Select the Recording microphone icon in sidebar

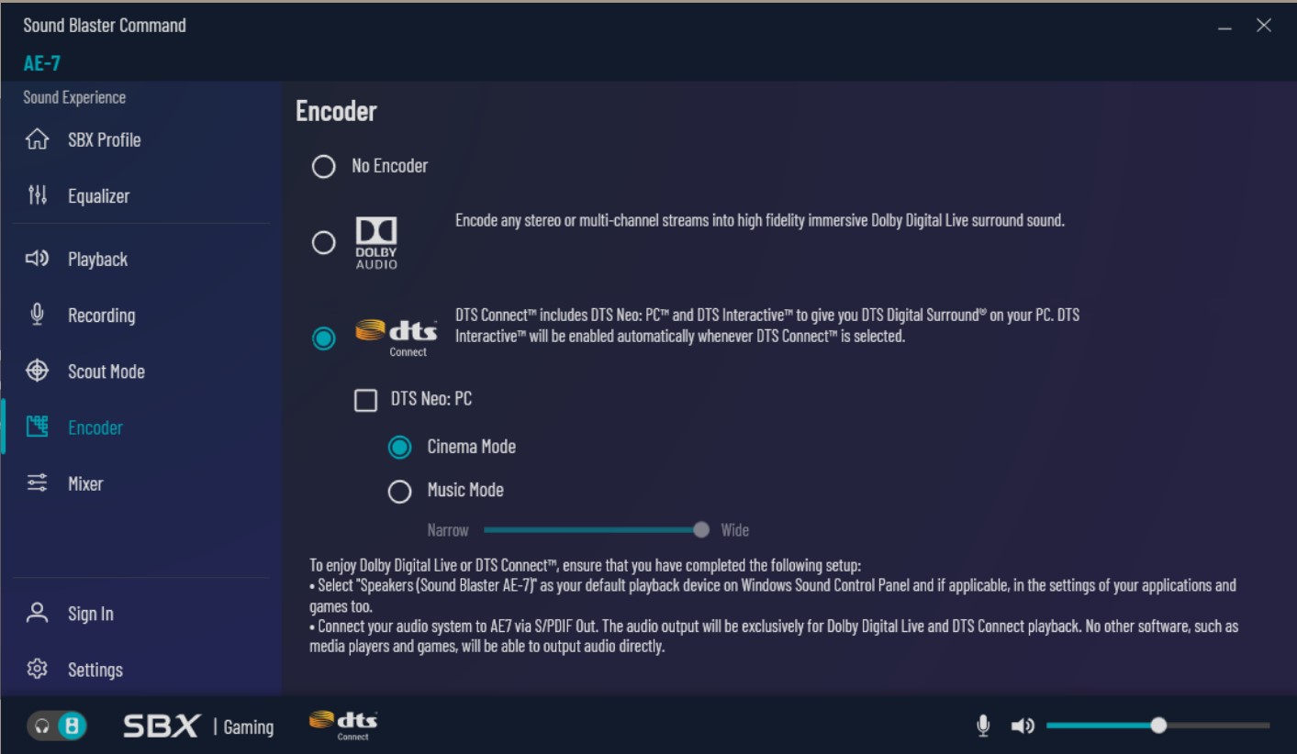point(37,315)
